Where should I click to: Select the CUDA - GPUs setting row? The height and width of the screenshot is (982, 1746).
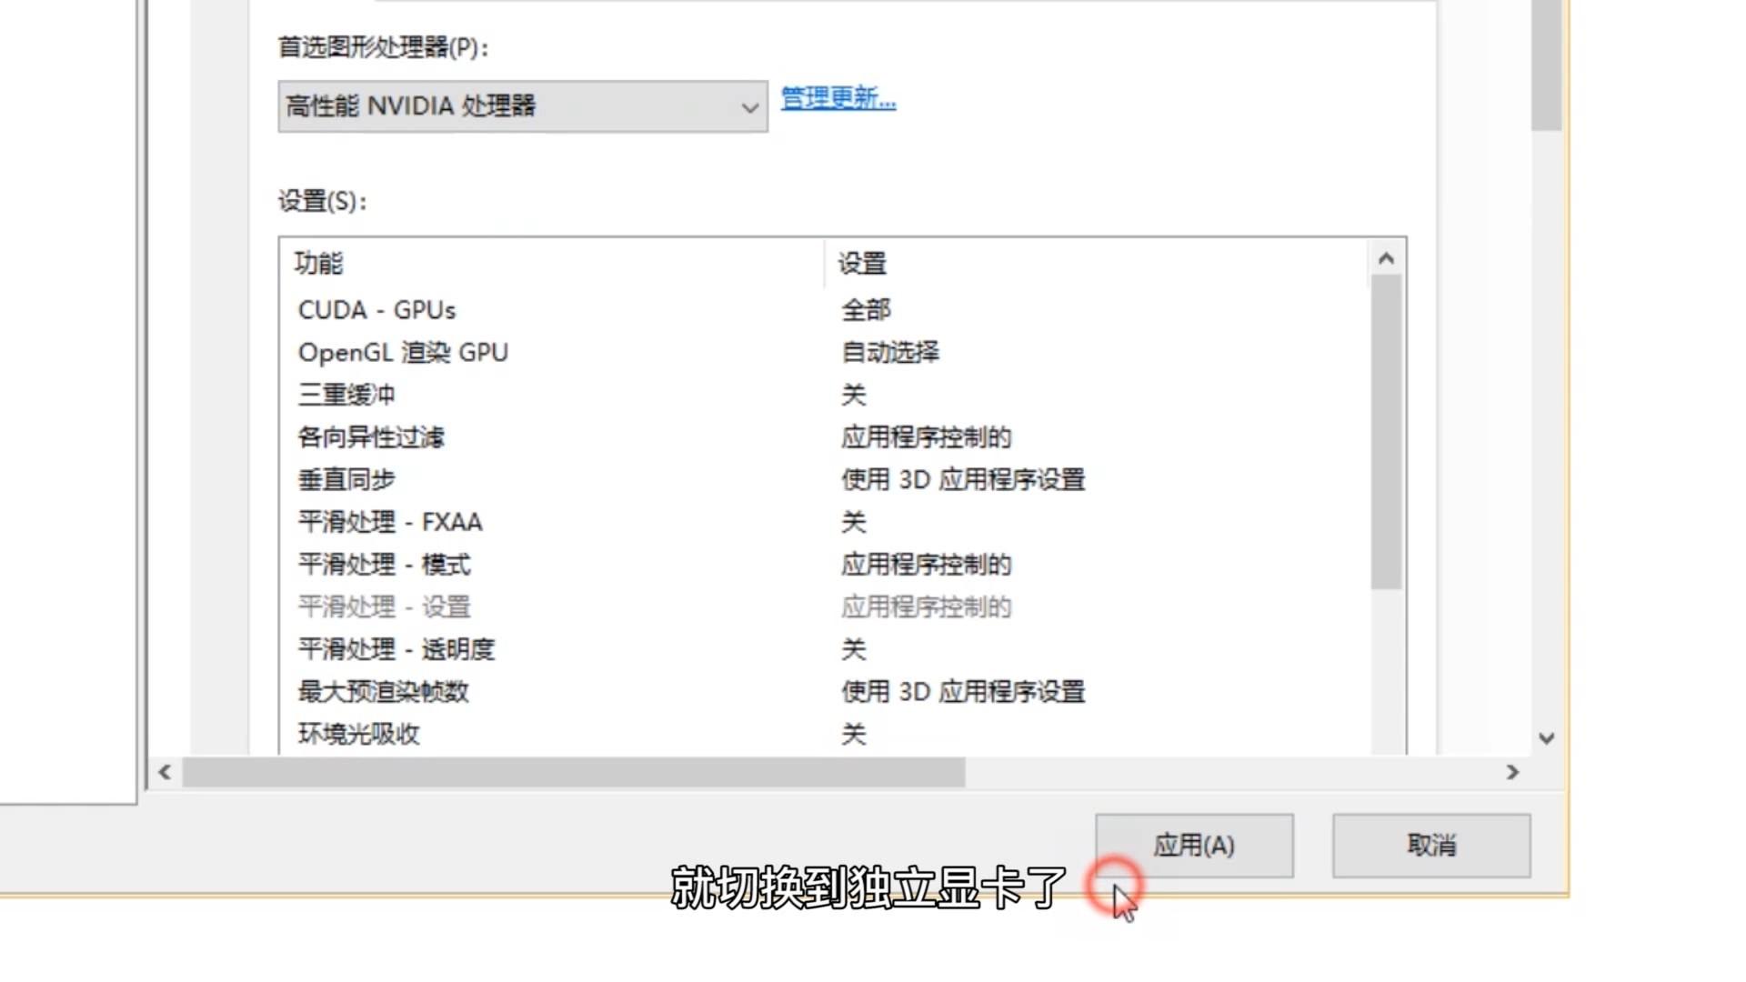(378, 309)
